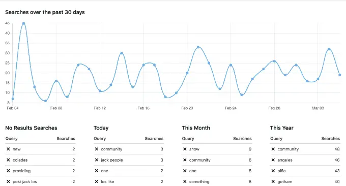The height and width of the screenshot is (186, 346).
Task: Click 'Query' column header under No Results Searches
Action: [12, 138]
